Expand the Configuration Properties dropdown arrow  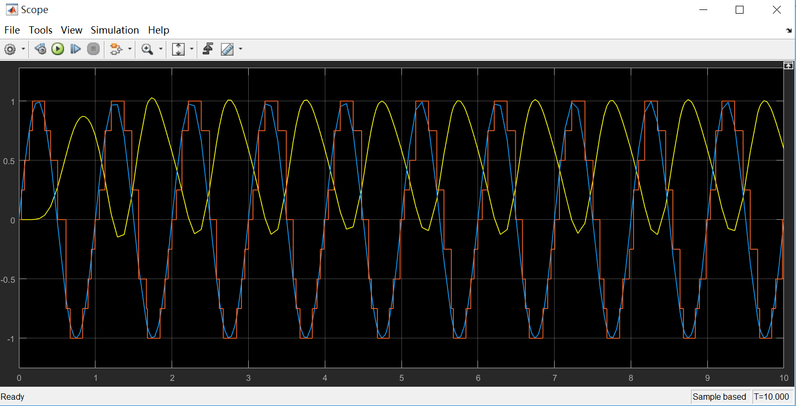[23, 49]
